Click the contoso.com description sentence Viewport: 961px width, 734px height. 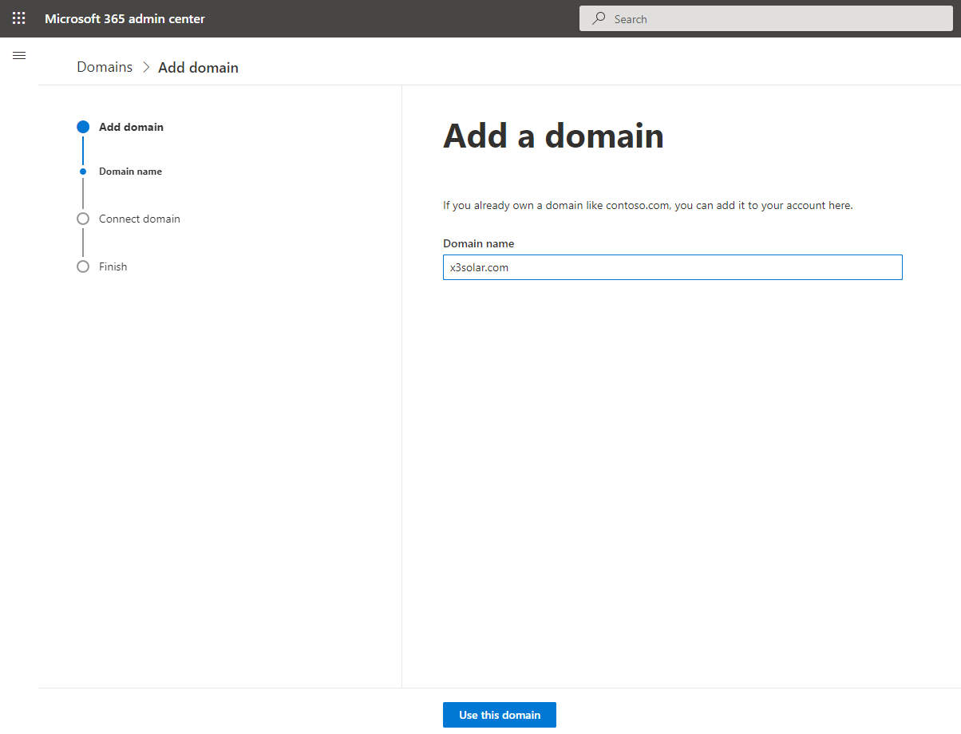point(648,205)
